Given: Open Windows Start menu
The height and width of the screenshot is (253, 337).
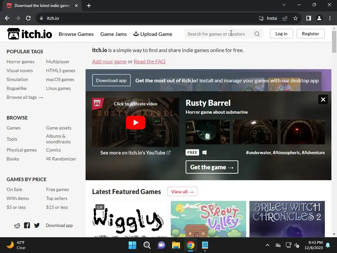Looking at the screenshot, I should 132,245.
